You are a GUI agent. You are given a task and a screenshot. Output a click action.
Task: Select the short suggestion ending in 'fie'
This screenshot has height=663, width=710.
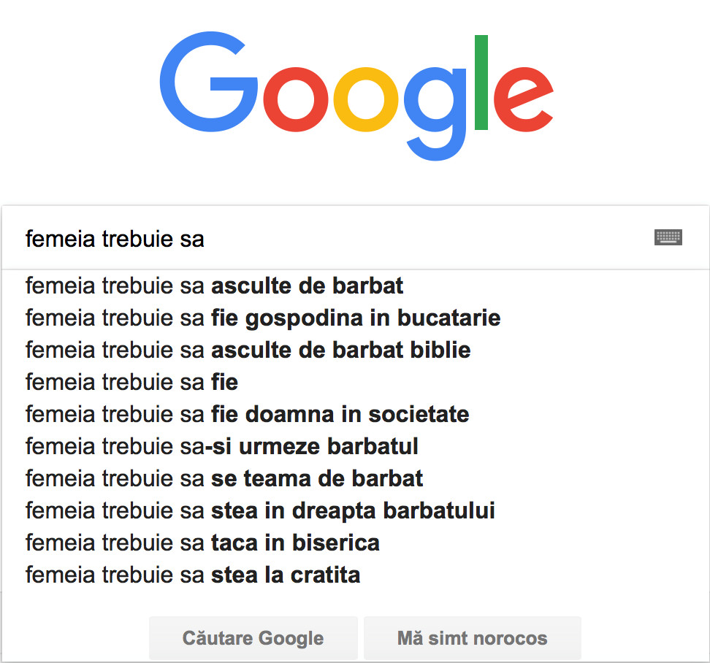click(132, 382)
